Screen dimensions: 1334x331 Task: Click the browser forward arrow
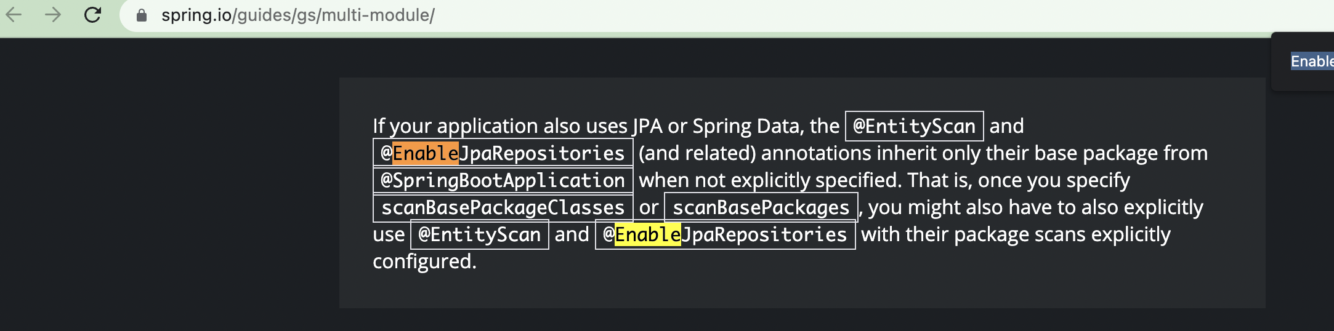(53, 15)
